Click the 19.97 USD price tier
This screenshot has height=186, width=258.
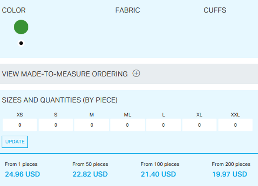point(230,174)
